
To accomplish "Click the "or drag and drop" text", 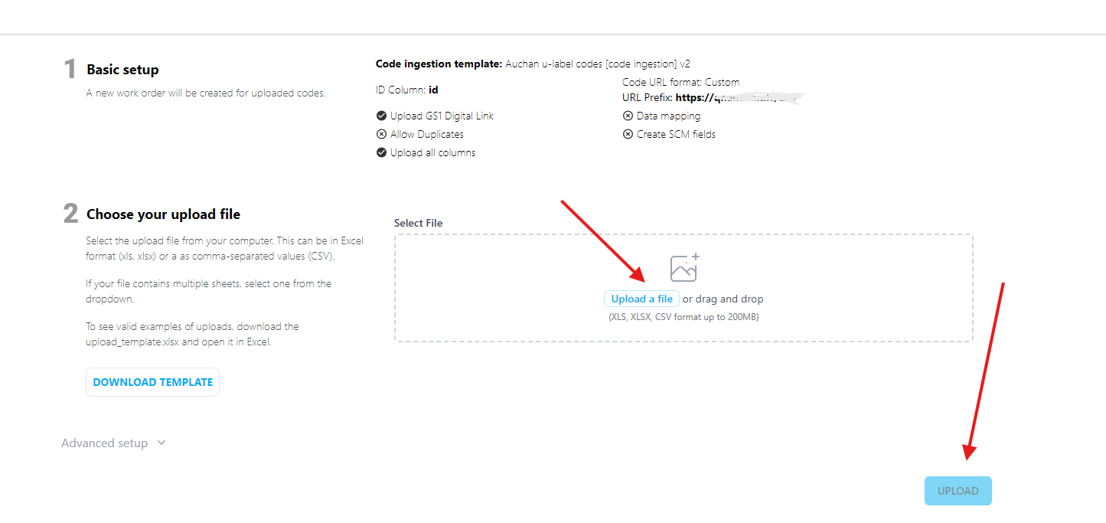I will click(x=723, y=299).
